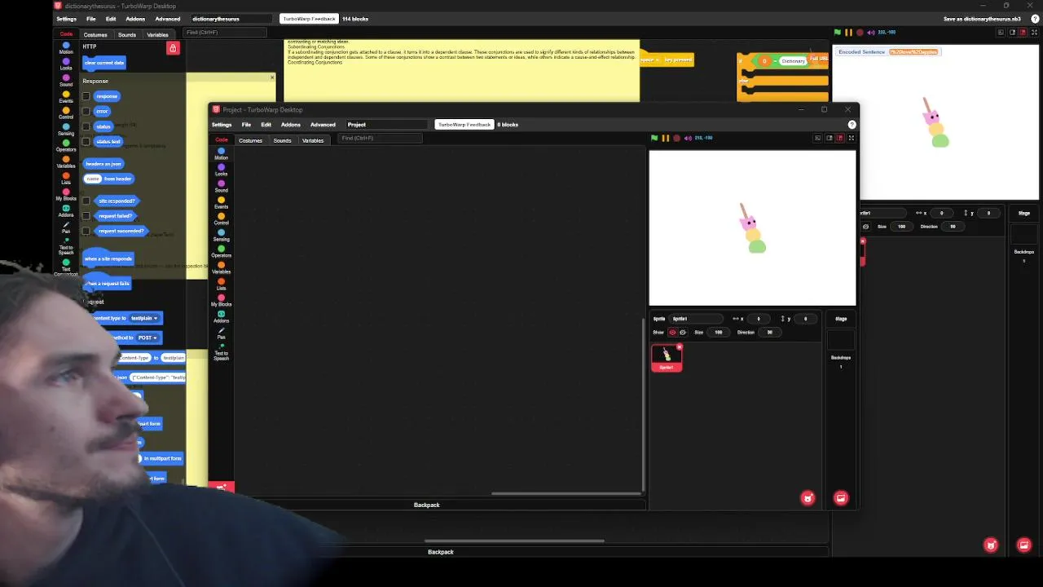Image resolution: width=1043 pixels, height=587 pixels.
Task: Open Advanced menu in Project window
Action: pyautogui.click(x=323, y=125)
